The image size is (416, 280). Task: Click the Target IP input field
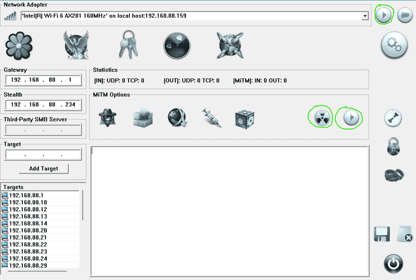43,155
